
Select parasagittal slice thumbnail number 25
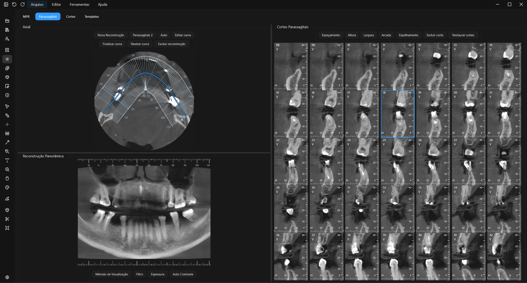coord(398,161)
